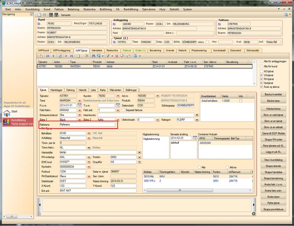Screen dimensions: 294x226
Task: Click the round plus icon at bottom right
Action: point(254,214)
